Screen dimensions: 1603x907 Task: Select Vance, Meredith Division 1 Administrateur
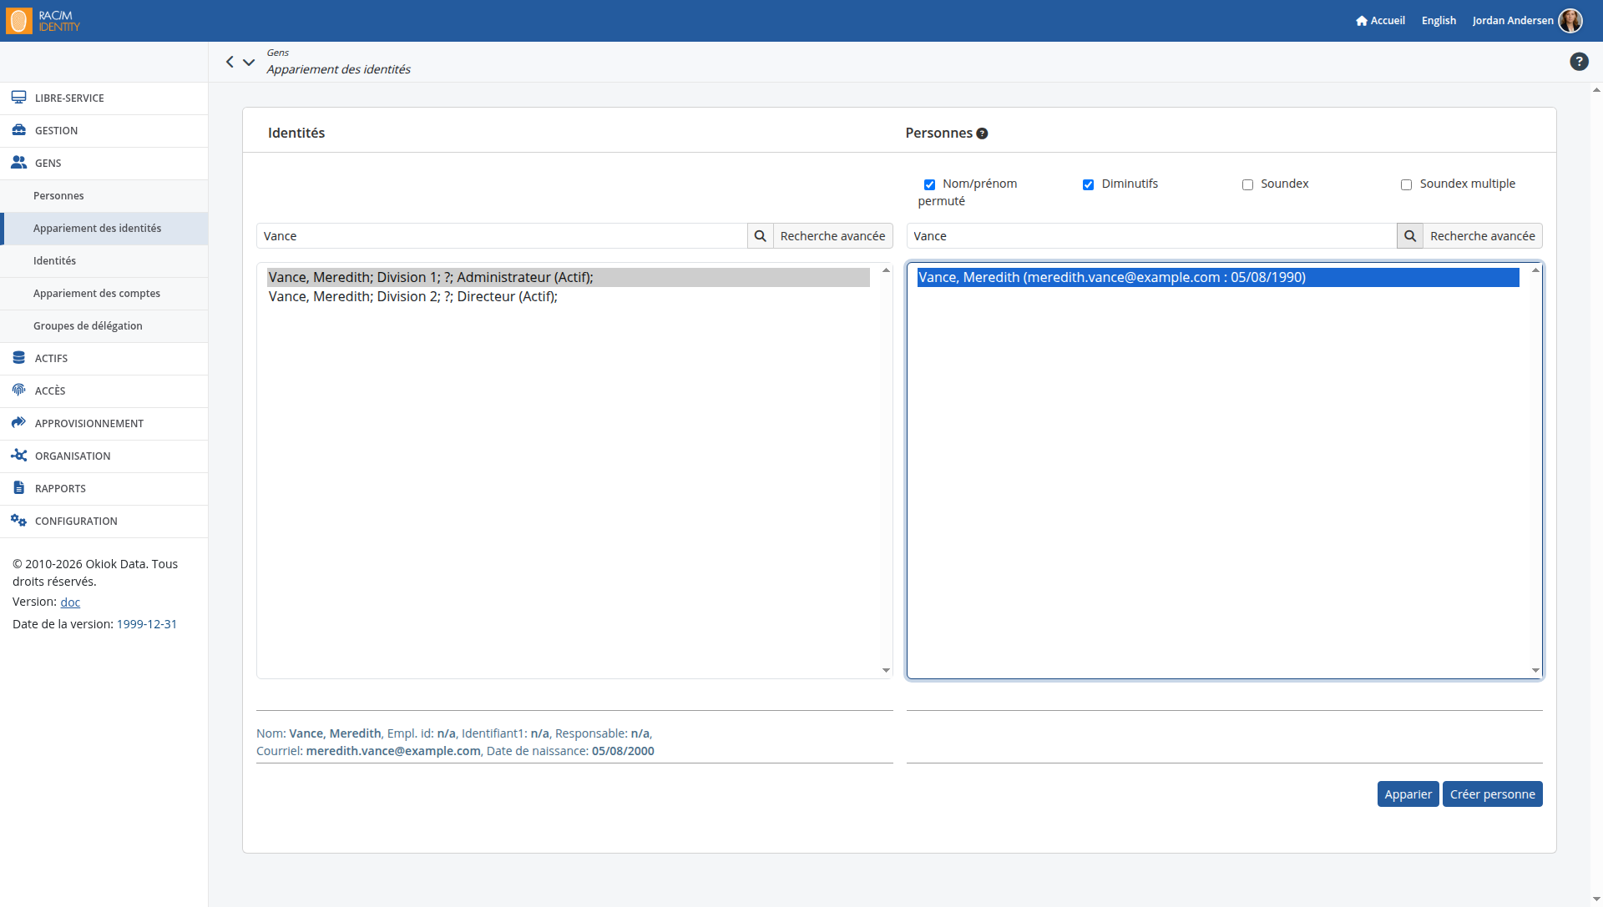coord(568,278)
